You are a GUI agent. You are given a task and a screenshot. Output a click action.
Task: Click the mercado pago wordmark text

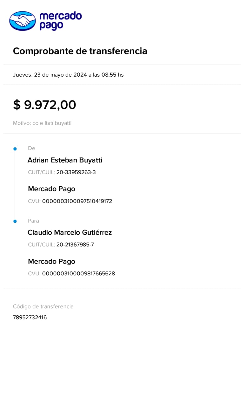point(60,21)
